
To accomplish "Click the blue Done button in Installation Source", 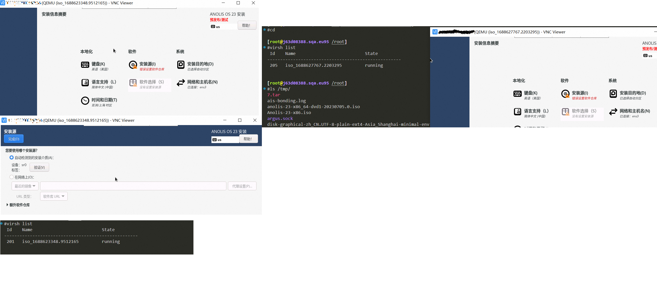I will [x=14, y=139].
